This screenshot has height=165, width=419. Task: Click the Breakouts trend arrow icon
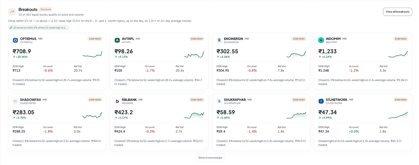click(12, 11)
